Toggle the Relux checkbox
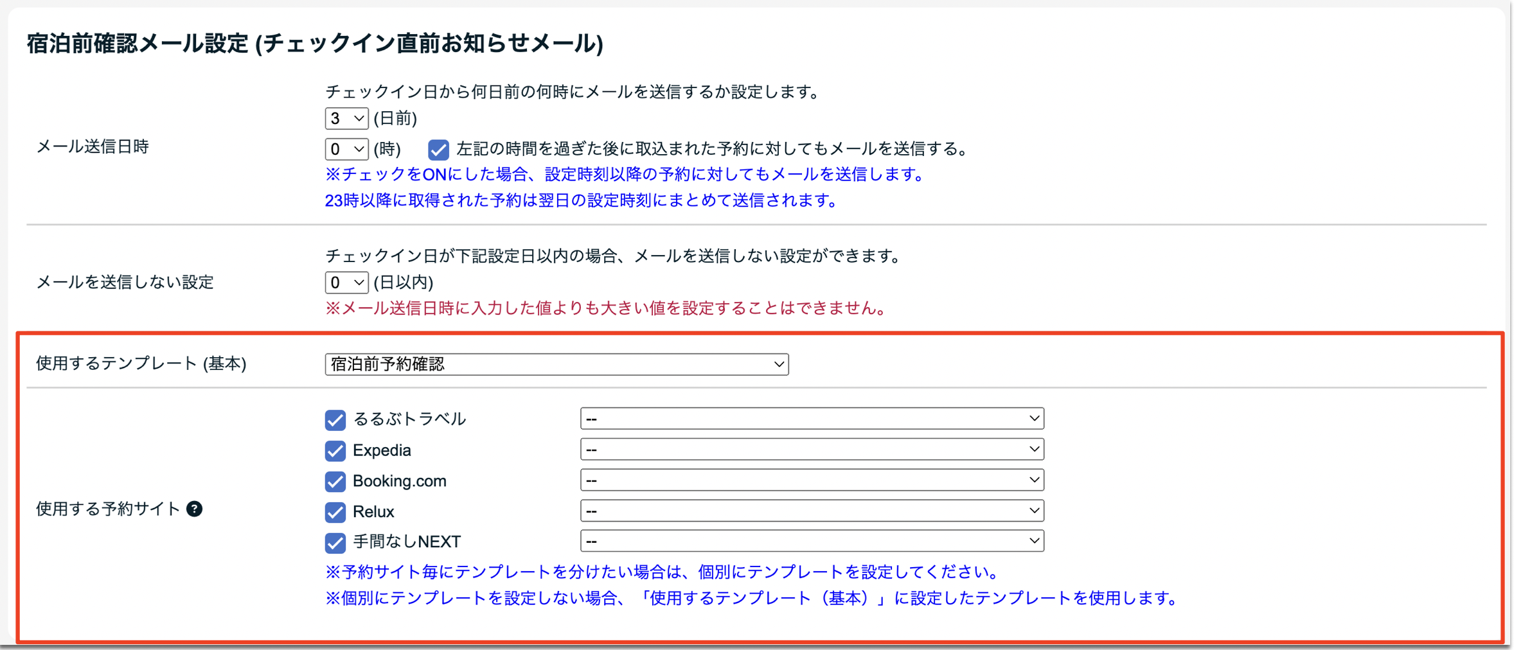 (335, 512)
